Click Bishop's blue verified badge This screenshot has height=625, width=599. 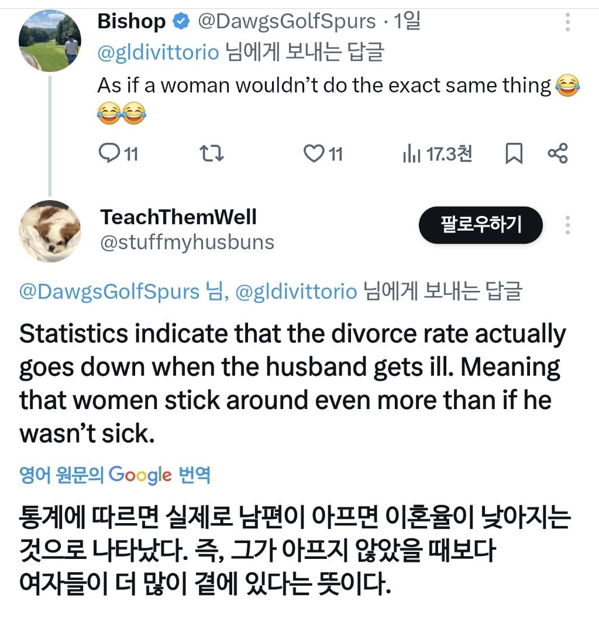pyautogui.click(x=182, y=22)
